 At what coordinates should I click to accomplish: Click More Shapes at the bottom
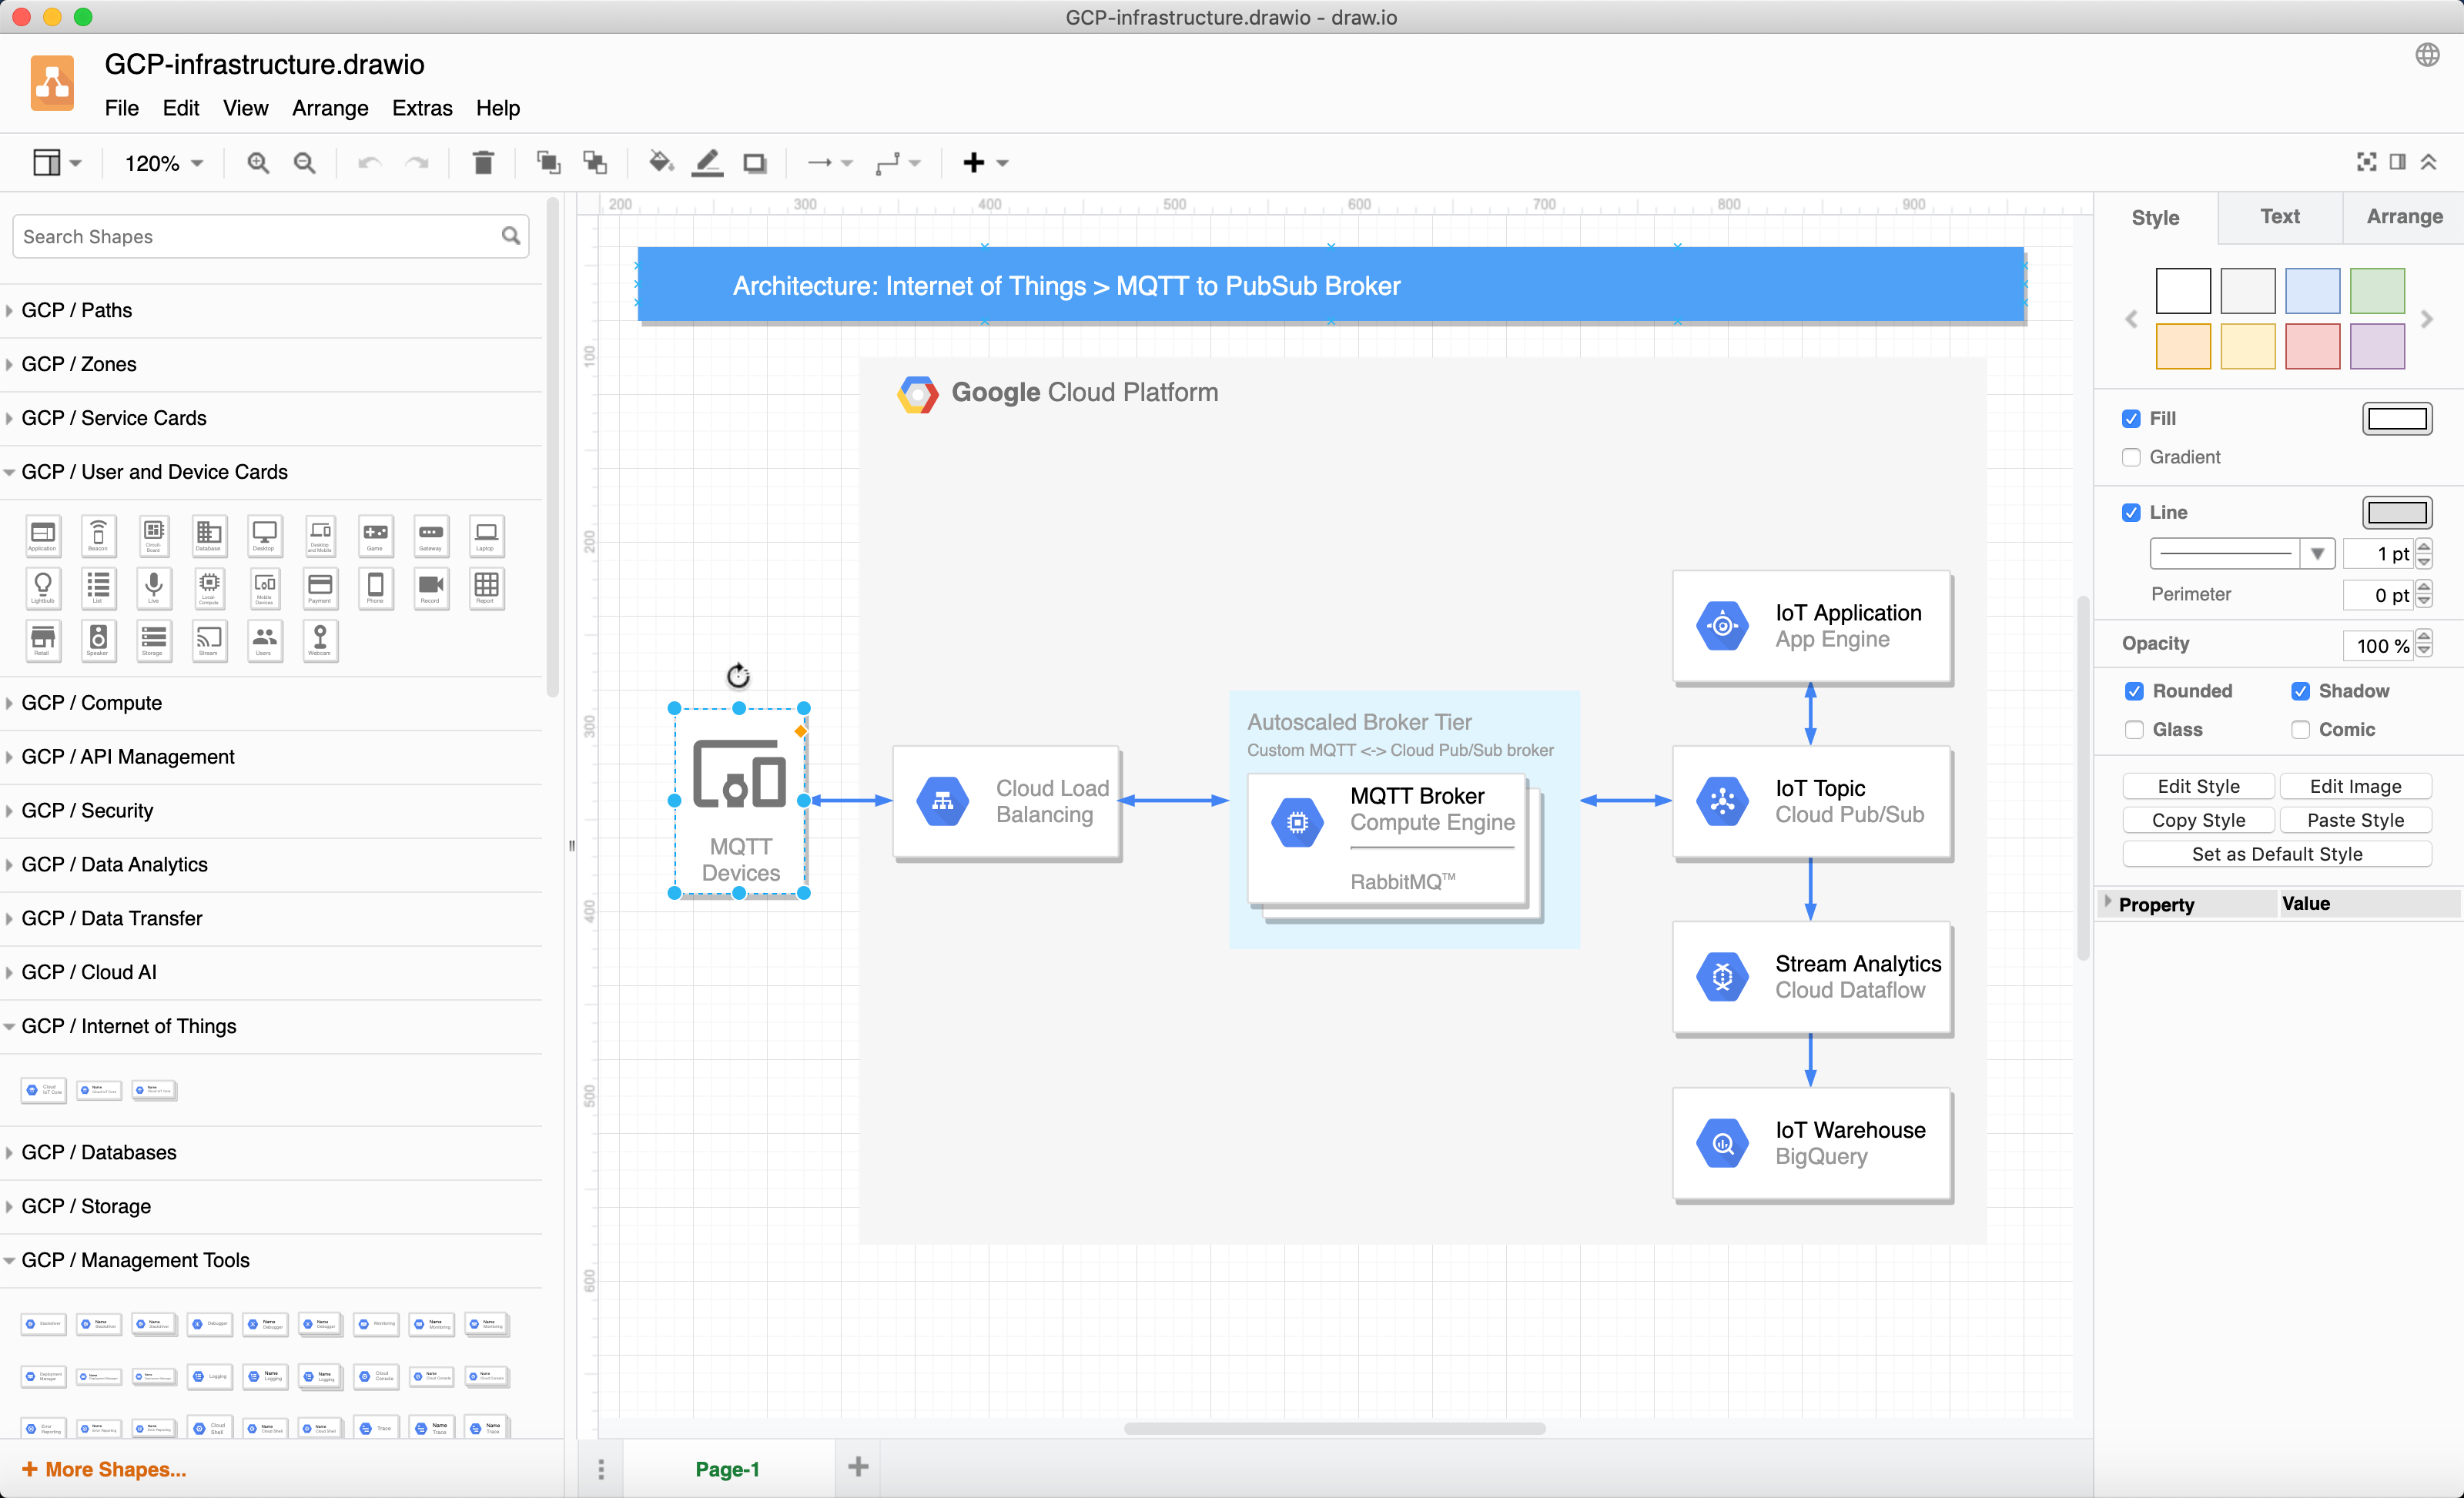point(104,1469)
